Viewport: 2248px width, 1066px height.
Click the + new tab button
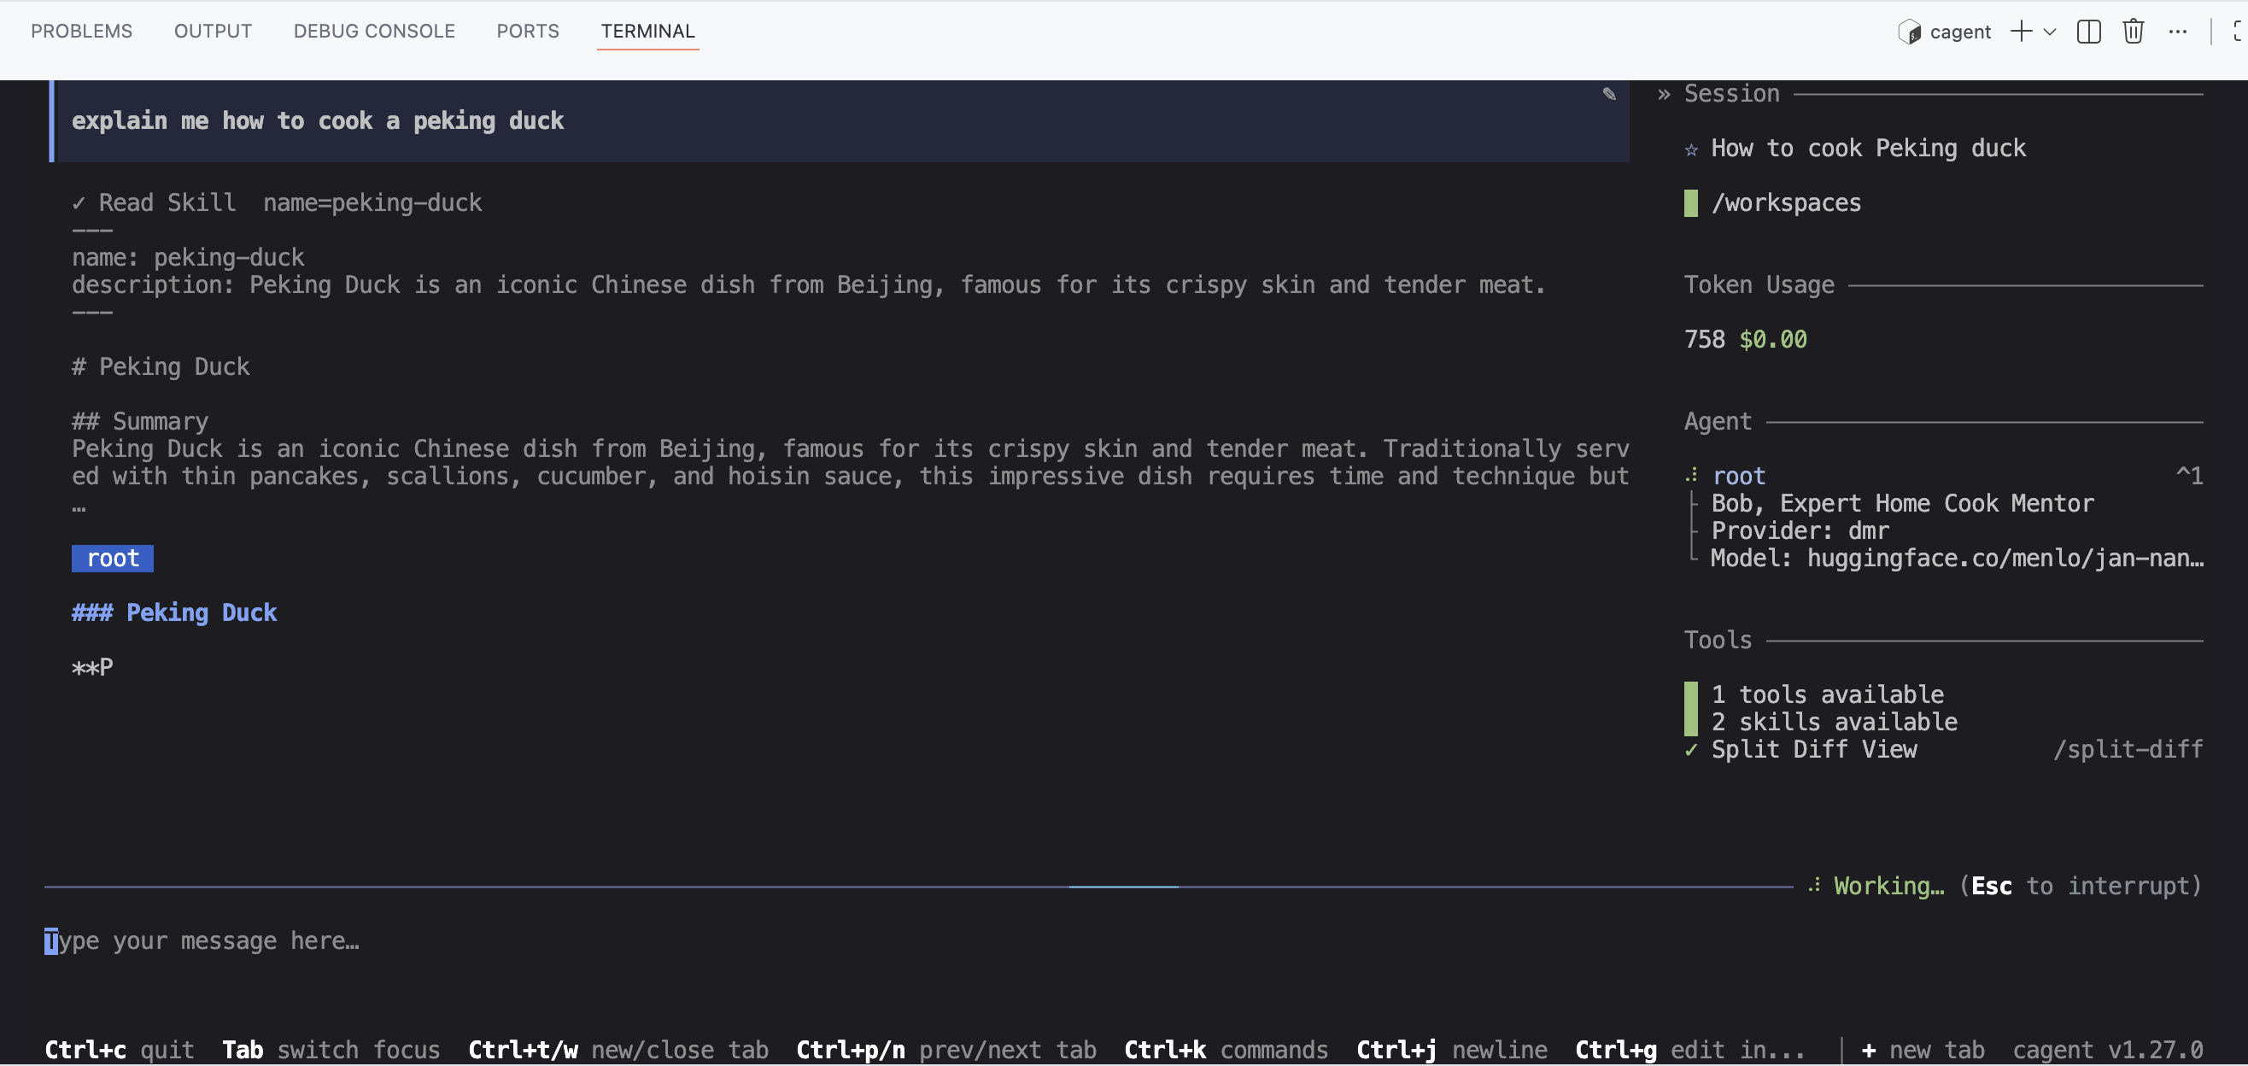pos(1923,1050)
